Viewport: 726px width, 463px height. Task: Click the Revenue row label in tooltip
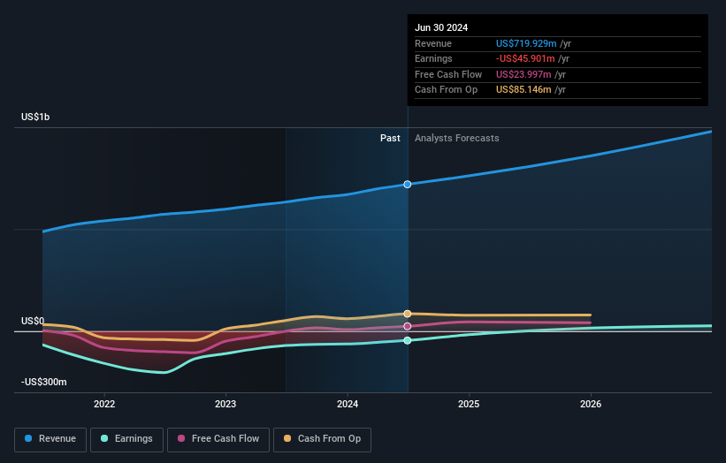[x=433, y=43]
